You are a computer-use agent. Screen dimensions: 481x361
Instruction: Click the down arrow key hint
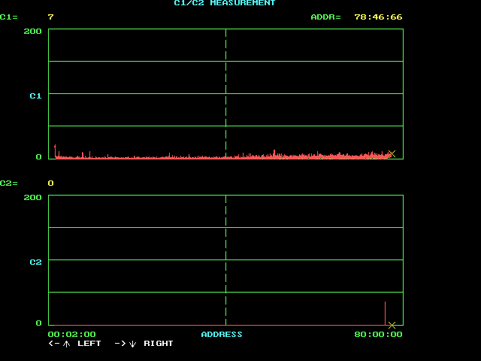(x=132, y=344)
